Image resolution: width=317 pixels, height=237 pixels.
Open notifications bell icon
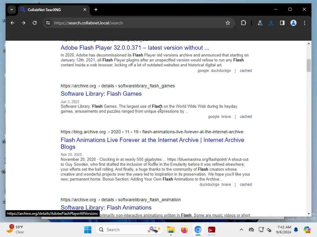(296, 230)
